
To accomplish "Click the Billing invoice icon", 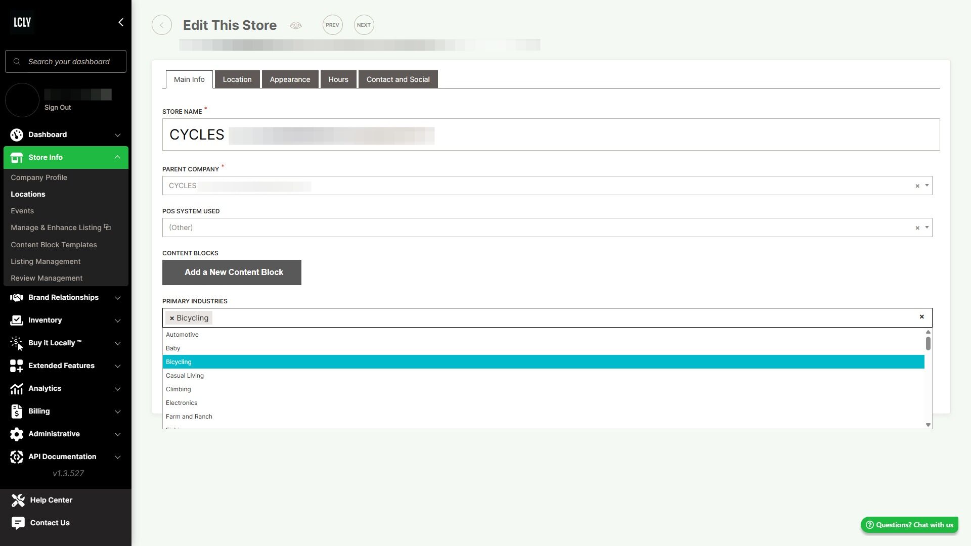I will click(x=16, y=411).
